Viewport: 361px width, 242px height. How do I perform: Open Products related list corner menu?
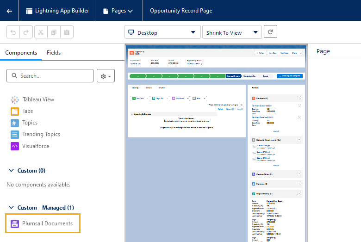[x=299, y=98]
